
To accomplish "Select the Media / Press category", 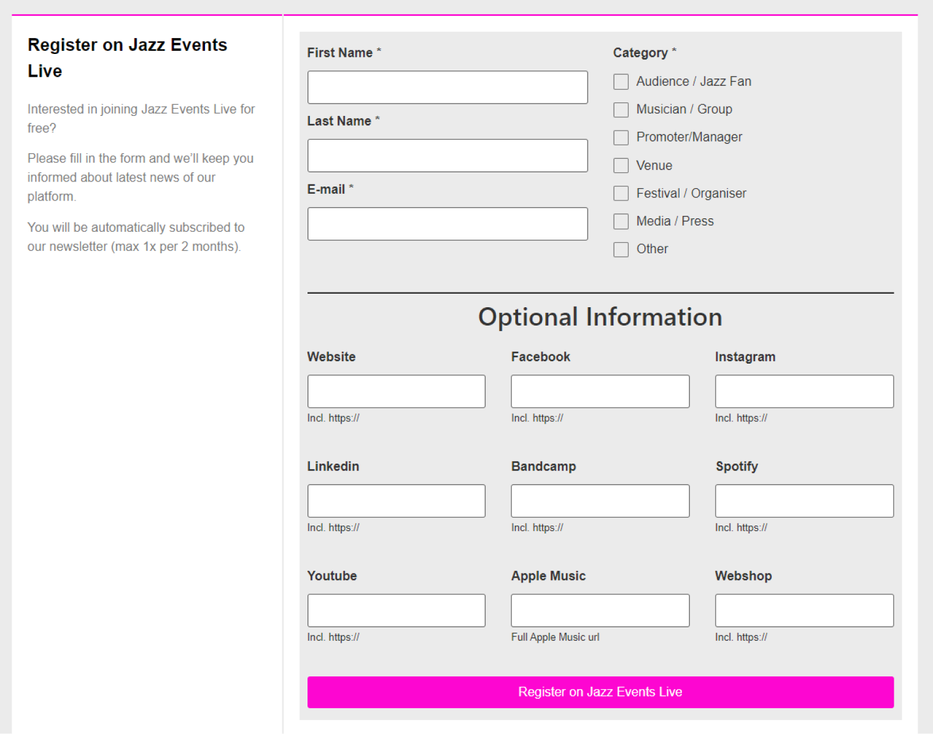I will 621,221.
